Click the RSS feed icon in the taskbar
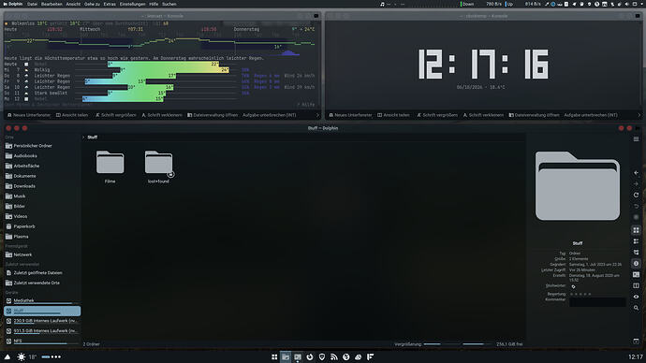This screenshot has width=646, height=363. pyautogui.click(x=333, y=356)
